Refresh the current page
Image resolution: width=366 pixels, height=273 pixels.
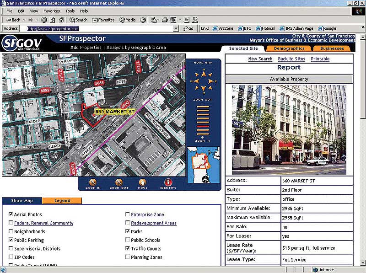[x=53, y=20]
